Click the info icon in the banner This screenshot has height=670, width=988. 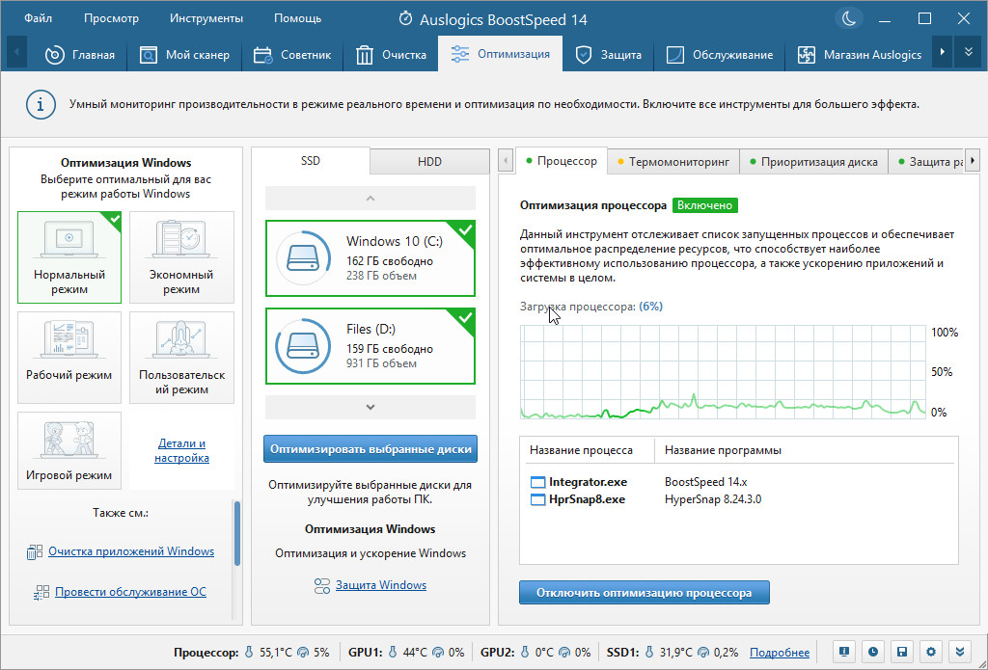(40, 103)
